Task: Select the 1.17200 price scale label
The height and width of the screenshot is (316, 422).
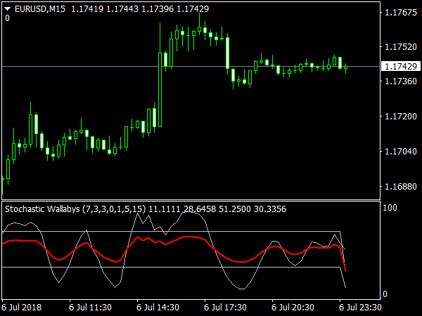Action: (401, 116)
